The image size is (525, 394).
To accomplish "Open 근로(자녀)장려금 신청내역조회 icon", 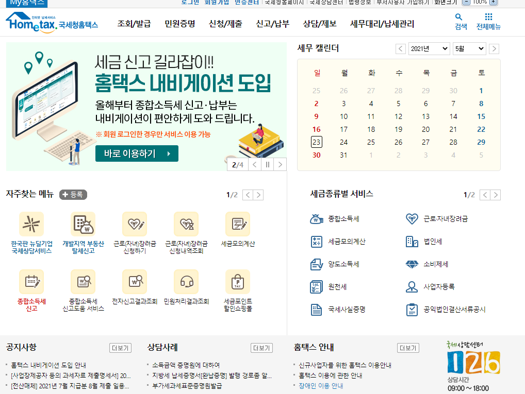I will coord(186,224).
